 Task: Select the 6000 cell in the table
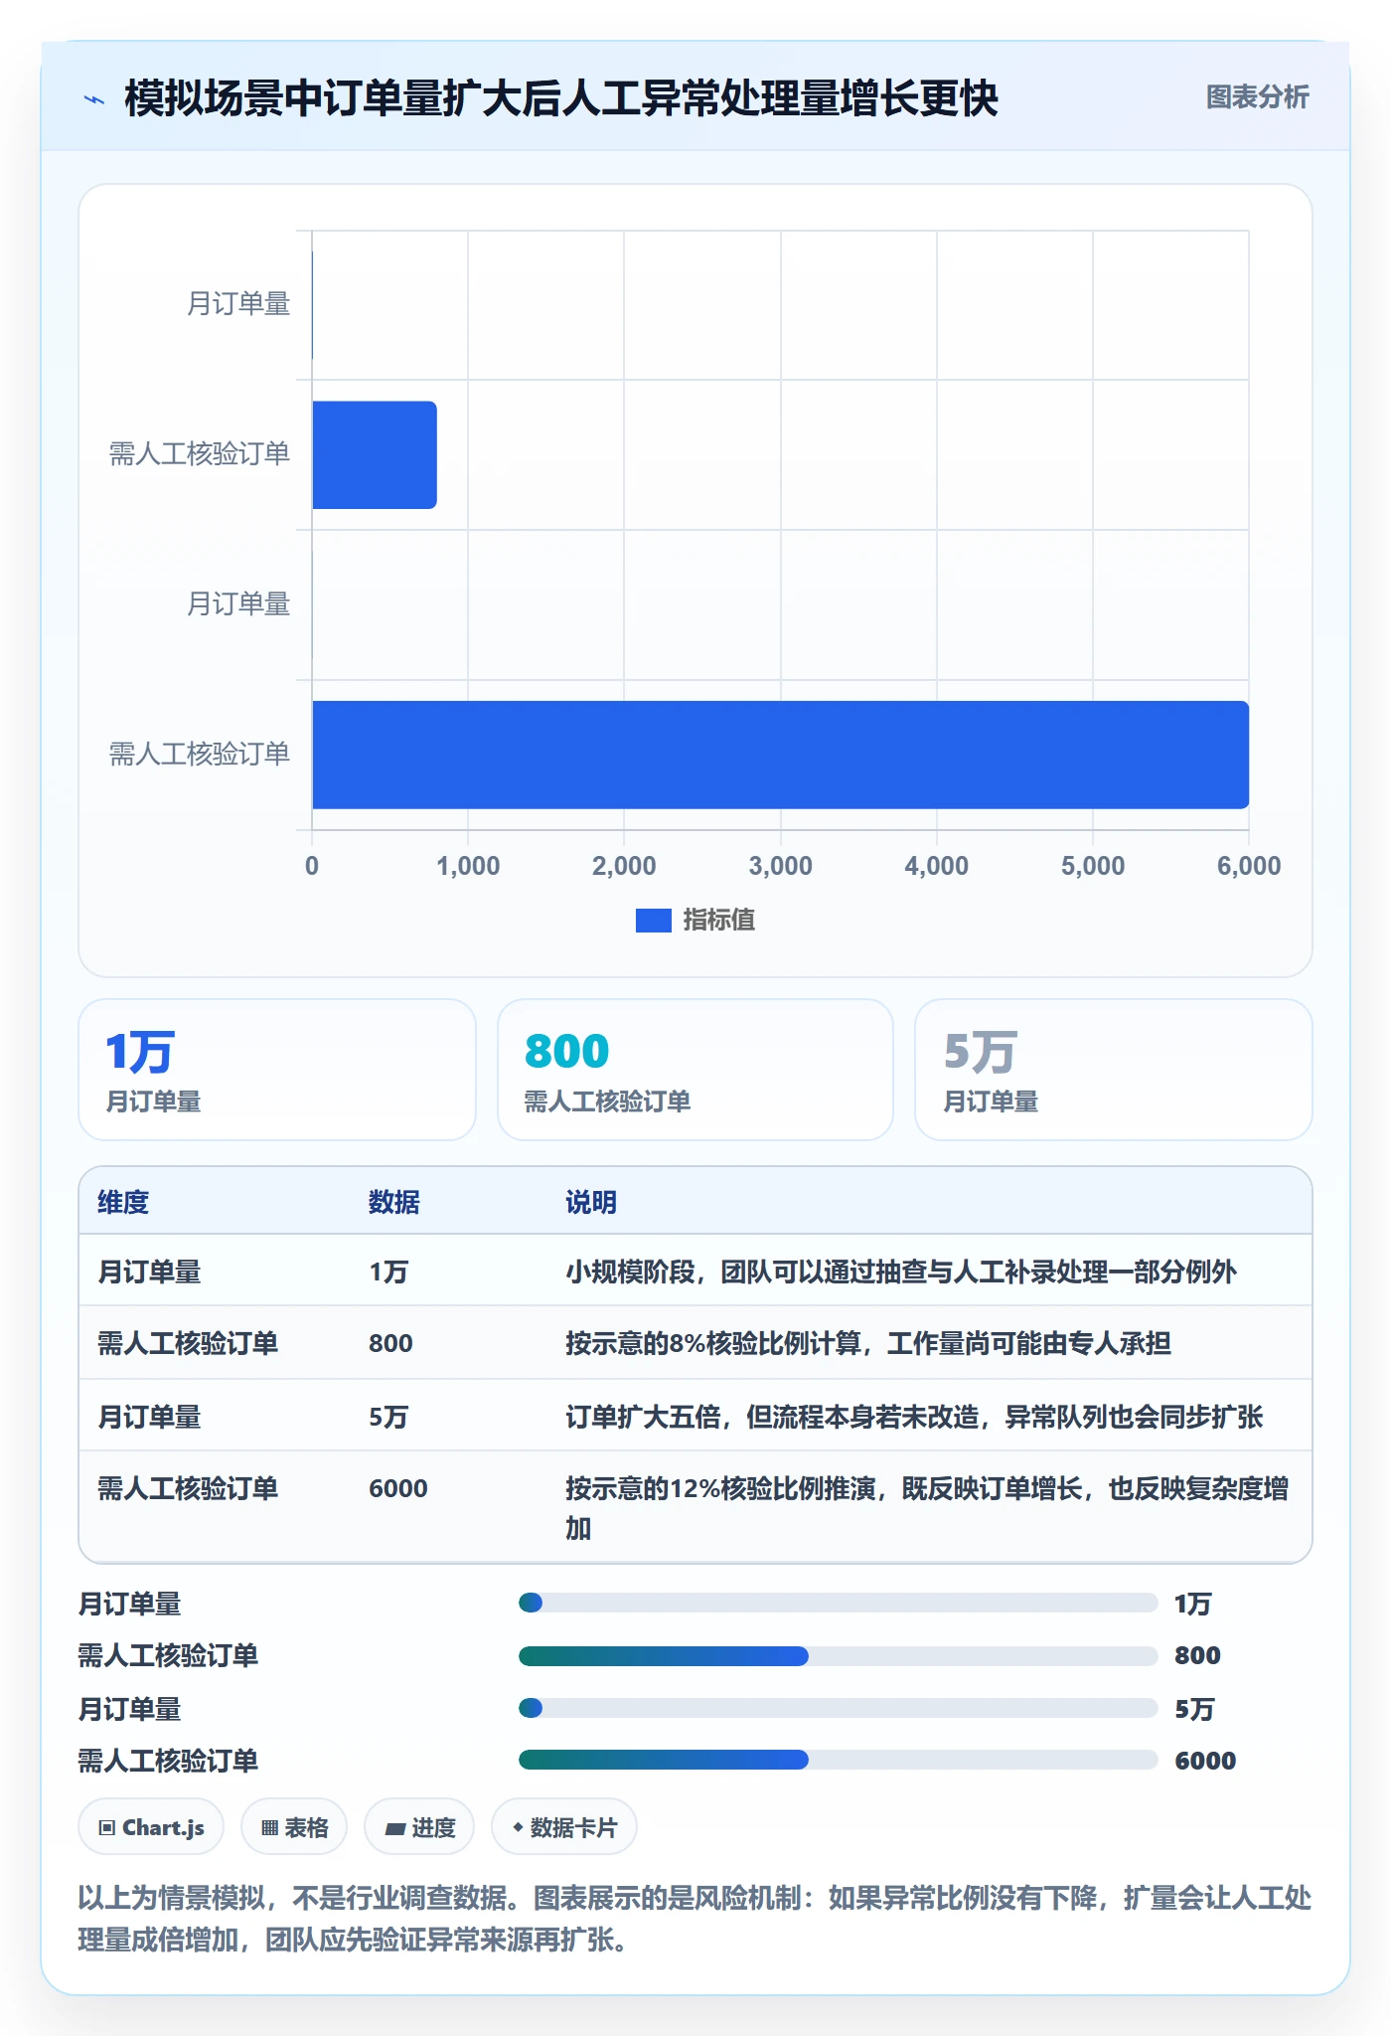pos(398,1488)
